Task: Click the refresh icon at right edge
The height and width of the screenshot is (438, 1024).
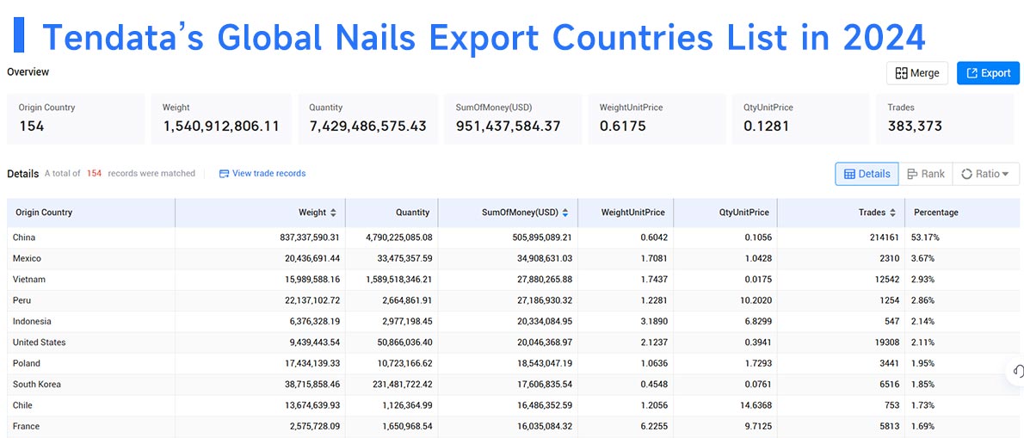Action: point(1017,371)
